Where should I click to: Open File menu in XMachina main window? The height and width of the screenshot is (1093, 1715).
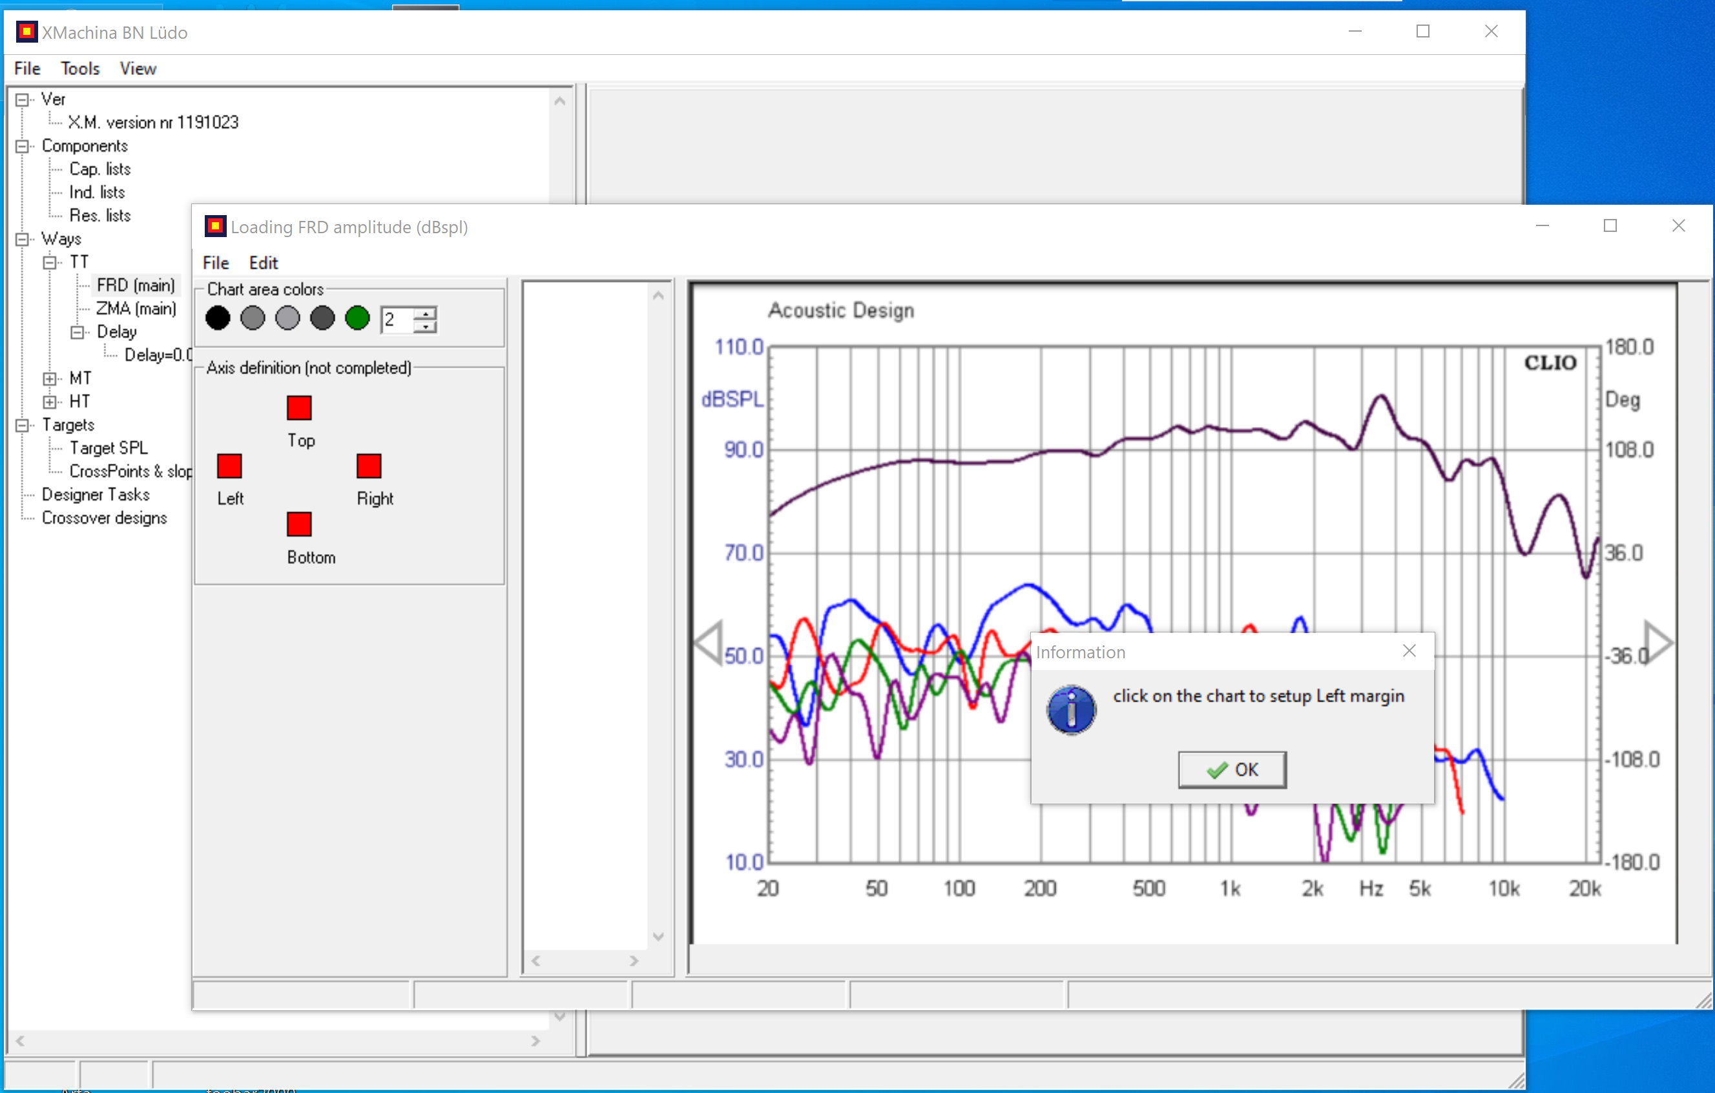(27, 68)
